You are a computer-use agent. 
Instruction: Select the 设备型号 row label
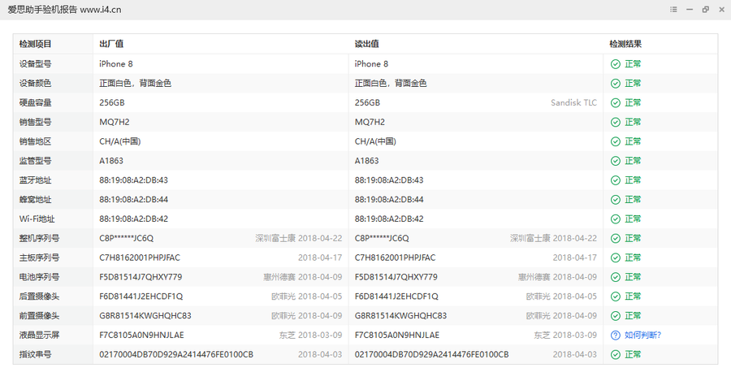36,64
